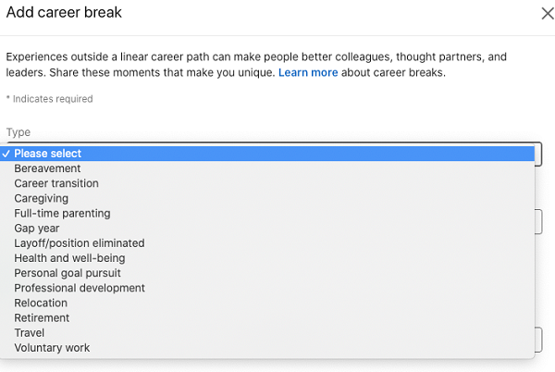Choose Relocation from the list
555x372 pixels.
(267, 303)
